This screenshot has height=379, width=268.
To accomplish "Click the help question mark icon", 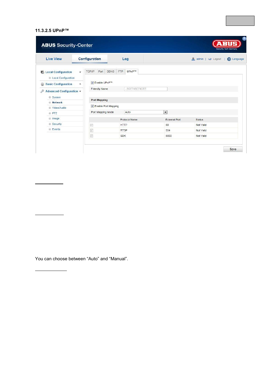I will (x=244, y=39).
